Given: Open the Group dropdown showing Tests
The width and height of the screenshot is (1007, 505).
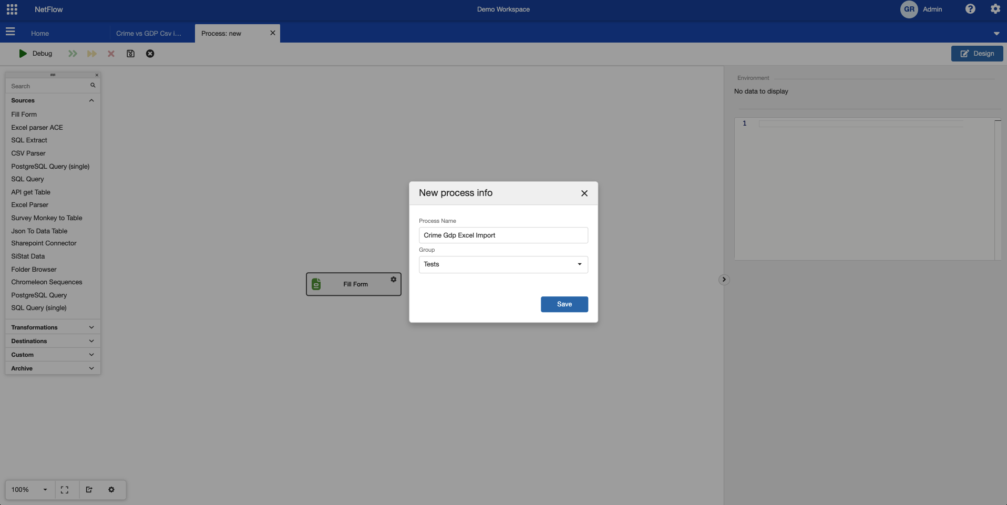Looking at the screenshot, I should pyautogui.click(x=503, y=264).
